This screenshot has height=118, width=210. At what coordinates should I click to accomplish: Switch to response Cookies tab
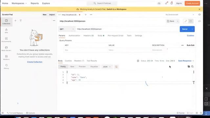[68, 61]
